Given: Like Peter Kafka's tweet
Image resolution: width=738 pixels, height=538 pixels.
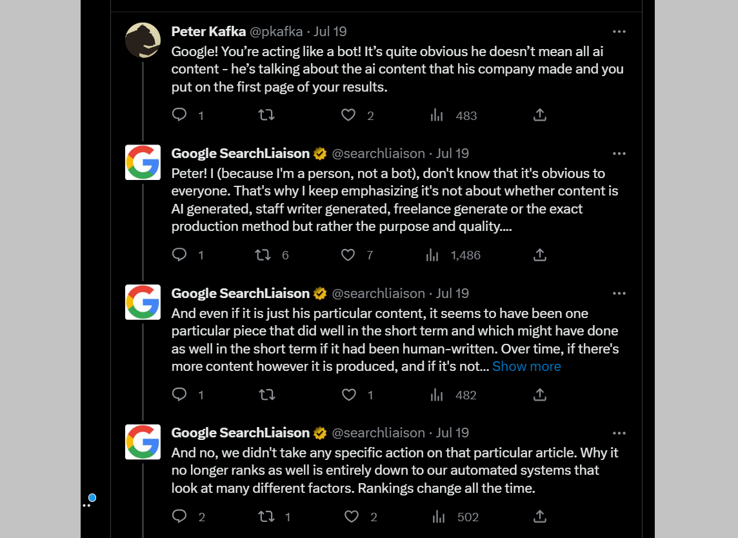Looking at the screenshot, I should point(348,115).
